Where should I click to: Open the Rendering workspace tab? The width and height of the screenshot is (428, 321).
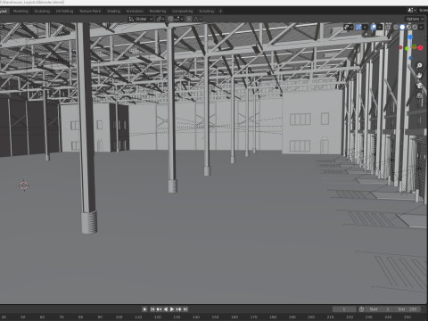click(x=158, y=11)
